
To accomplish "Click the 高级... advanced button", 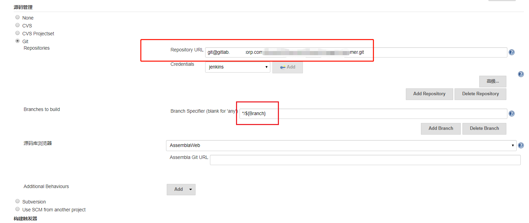I will point(493,82).
